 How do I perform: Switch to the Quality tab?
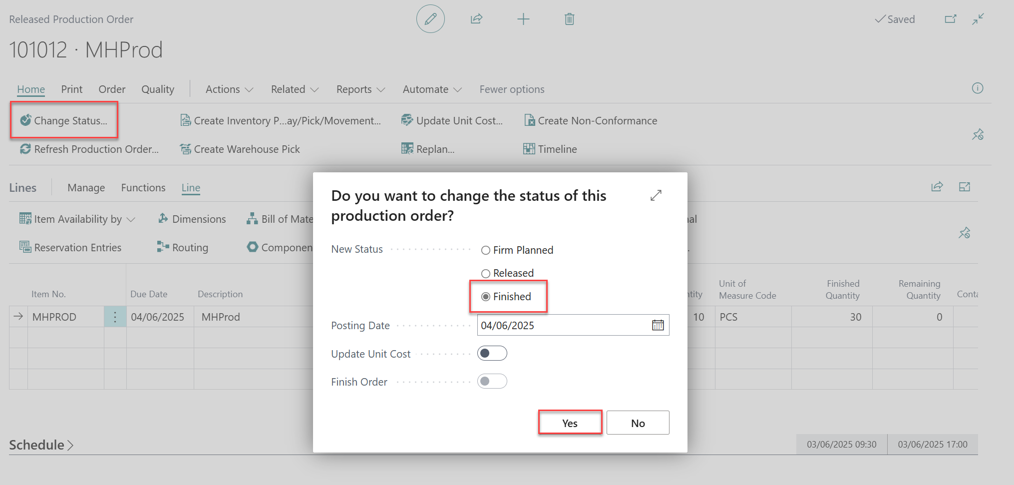tap(158, 89)
